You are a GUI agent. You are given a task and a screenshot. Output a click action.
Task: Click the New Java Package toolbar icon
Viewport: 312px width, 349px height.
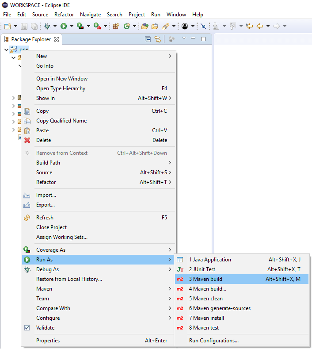116,26
